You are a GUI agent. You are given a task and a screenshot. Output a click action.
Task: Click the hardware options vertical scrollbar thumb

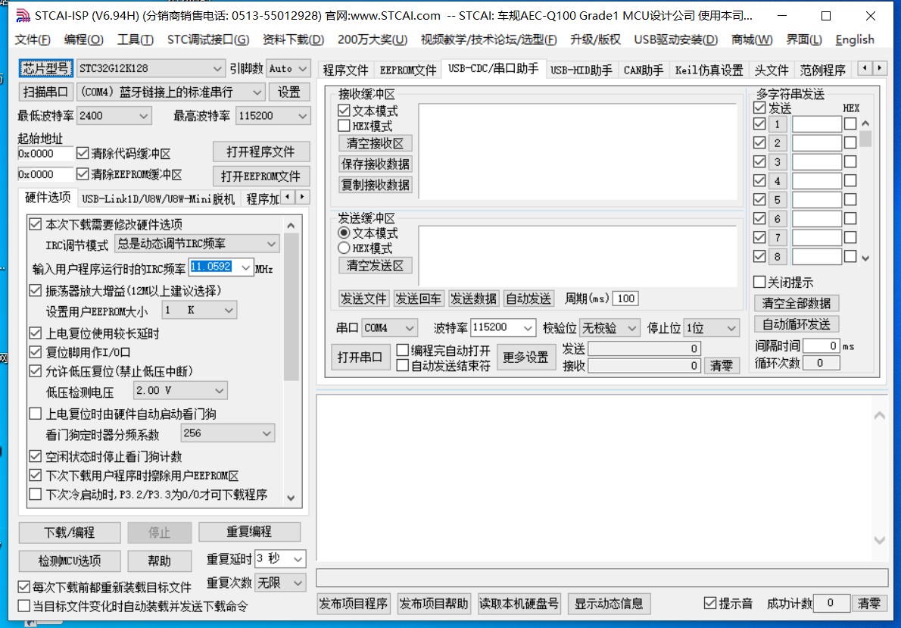(x=291, y=307)
